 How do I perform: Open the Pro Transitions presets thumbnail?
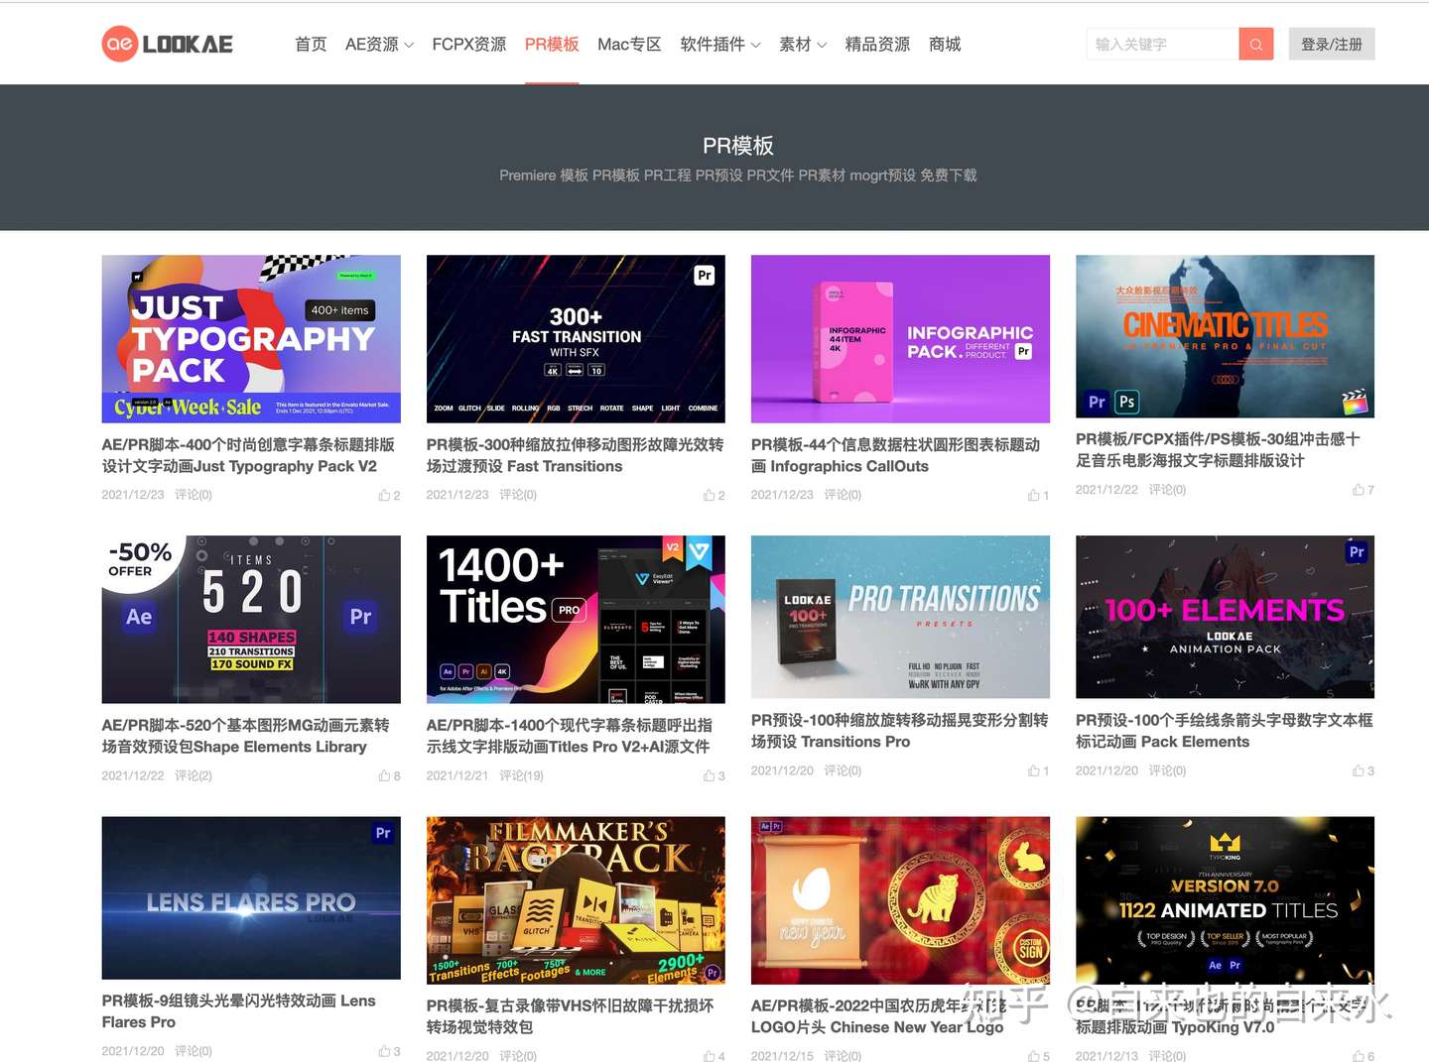click(x=900, y=617)
